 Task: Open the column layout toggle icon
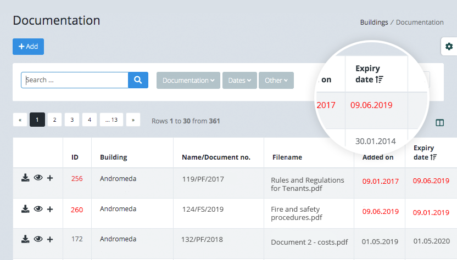(x=440, y=122)
